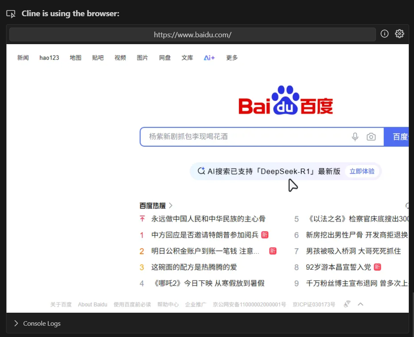Click the 百度一下 search button

[x=396, y=137]
